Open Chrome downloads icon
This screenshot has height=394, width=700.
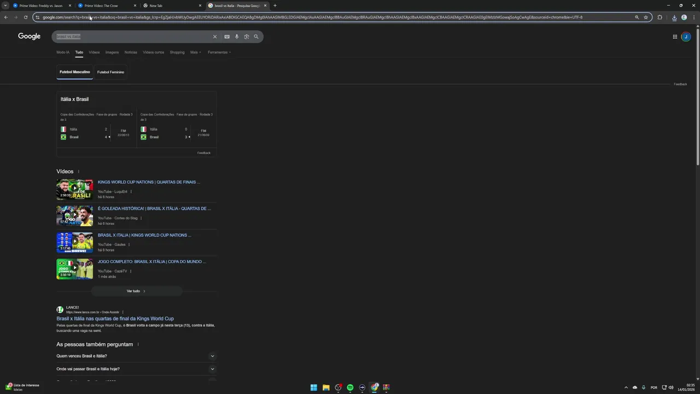tap(674, 17)
